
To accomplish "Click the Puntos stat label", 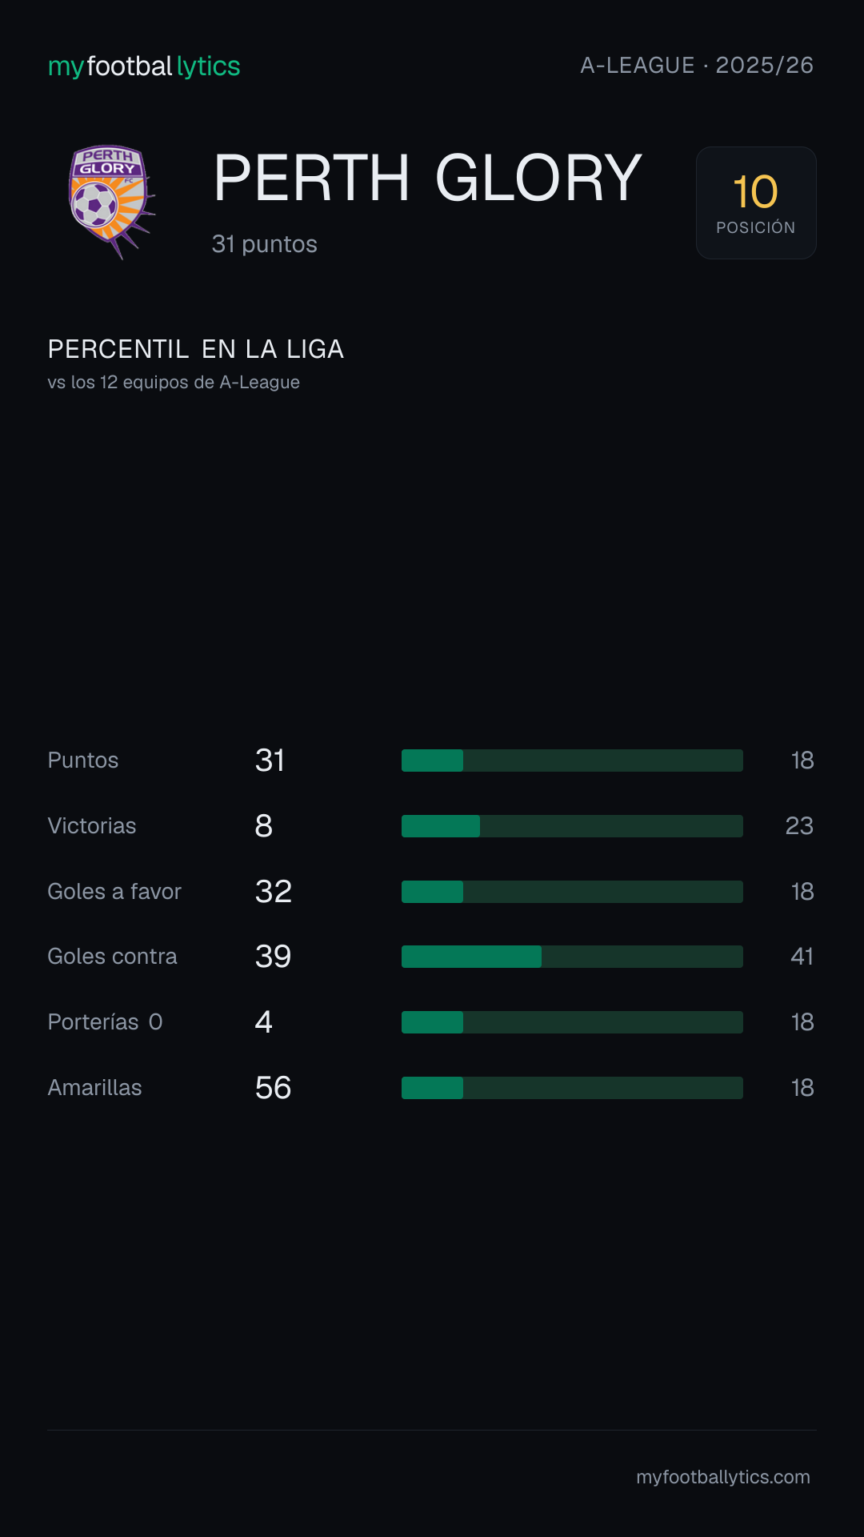I will 83,760.
